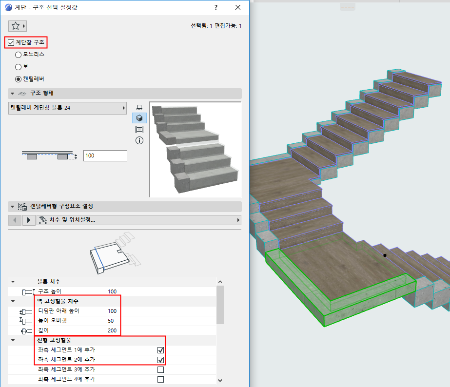The height and width of the screenshot is (387, 450).
Task: Click the Help question mark button
Action: tap(215, 7)
